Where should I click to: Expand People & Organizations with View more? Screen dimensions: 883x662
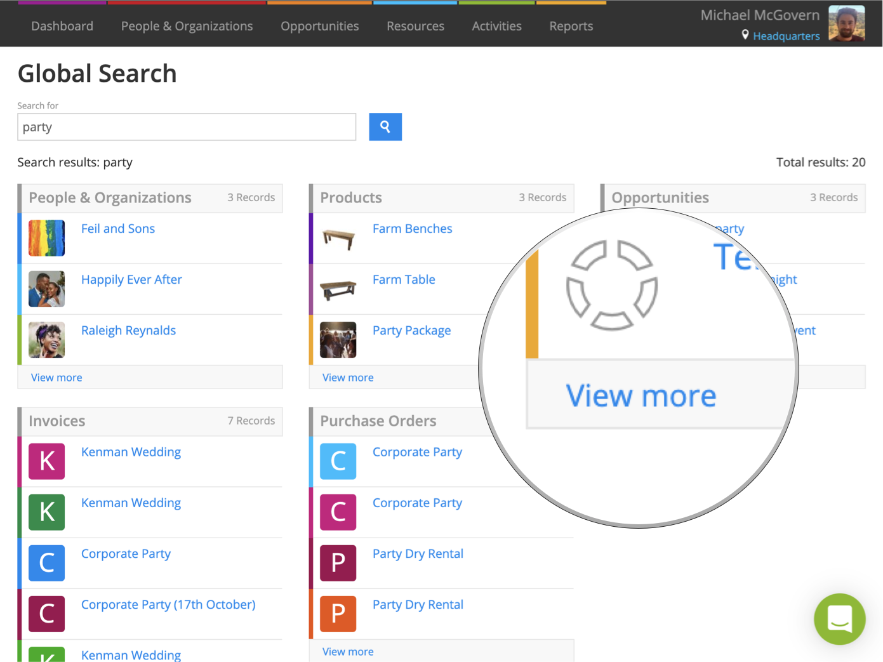click(x=56, y=378)
